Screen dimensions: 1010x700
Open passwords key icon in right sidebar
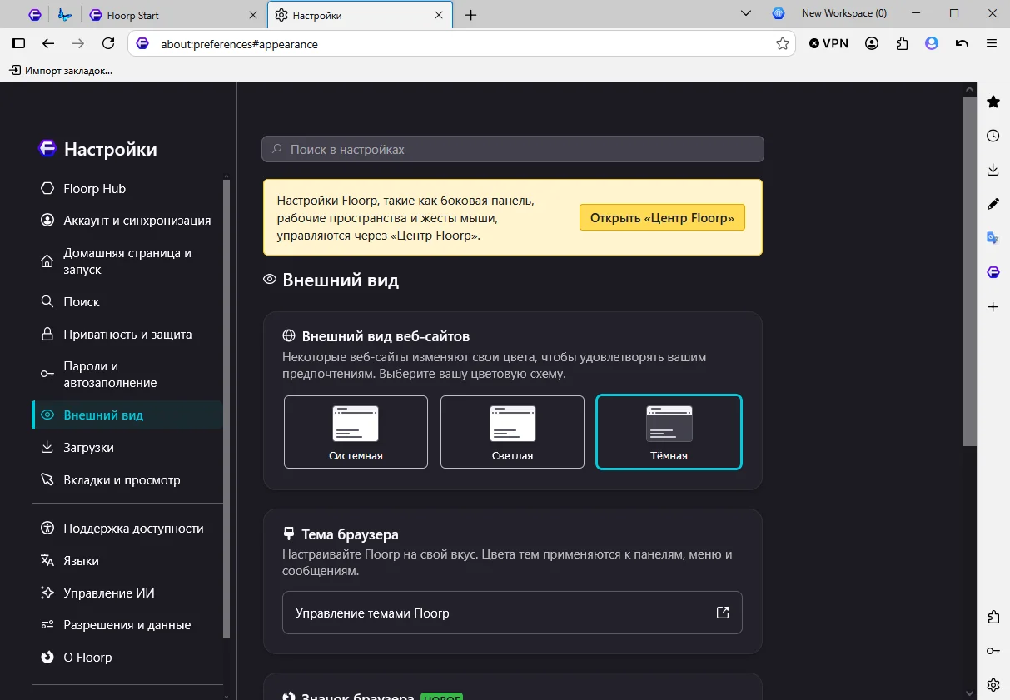click(993, 651)
